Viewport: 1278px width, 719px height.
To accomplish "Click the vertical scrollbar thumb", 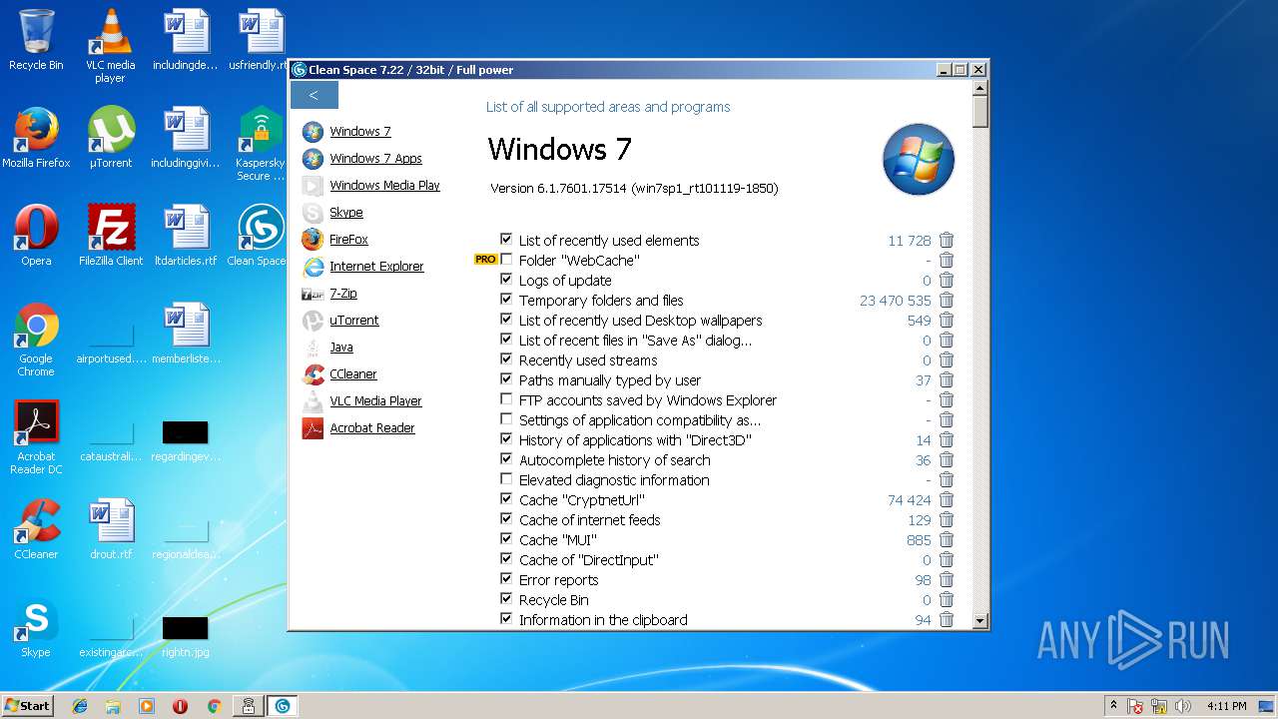I will coord(980,112).
